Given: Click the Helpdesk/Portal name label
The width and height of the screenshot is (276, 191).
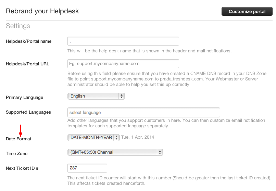Looking at the screenshot, I should [29, 41].
